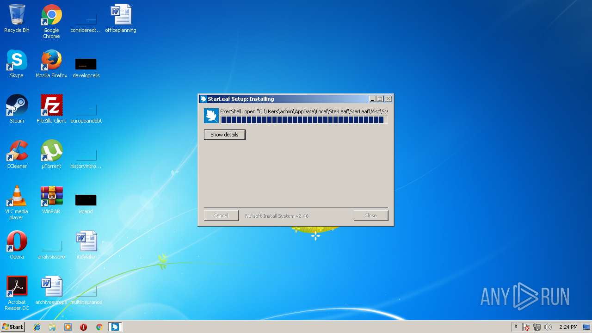Viewport: 592px width, 333px height.
Task: Open Chrome from the taskbar
Action: [x=99, y=327]
